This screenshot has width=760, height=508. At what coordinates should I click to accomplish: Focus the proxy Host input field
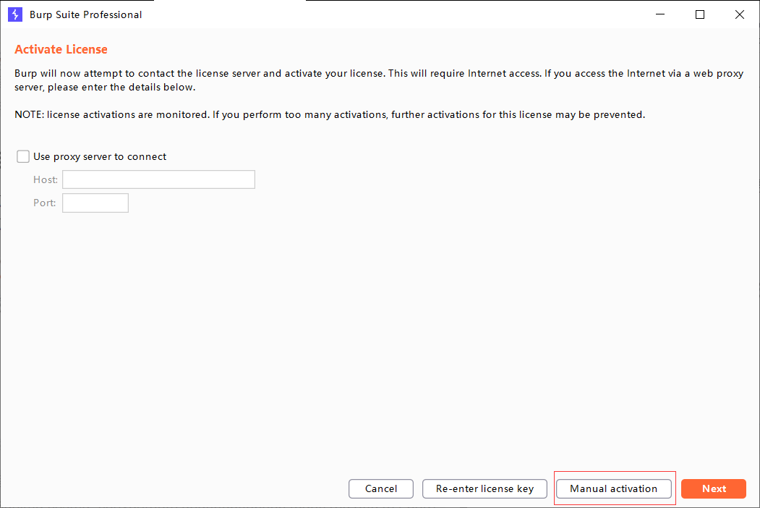[x=158, y=179]
